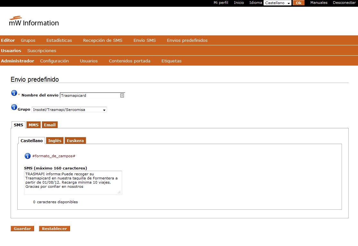Open the Manuales link
358x246 pixels.
[319, 3]
